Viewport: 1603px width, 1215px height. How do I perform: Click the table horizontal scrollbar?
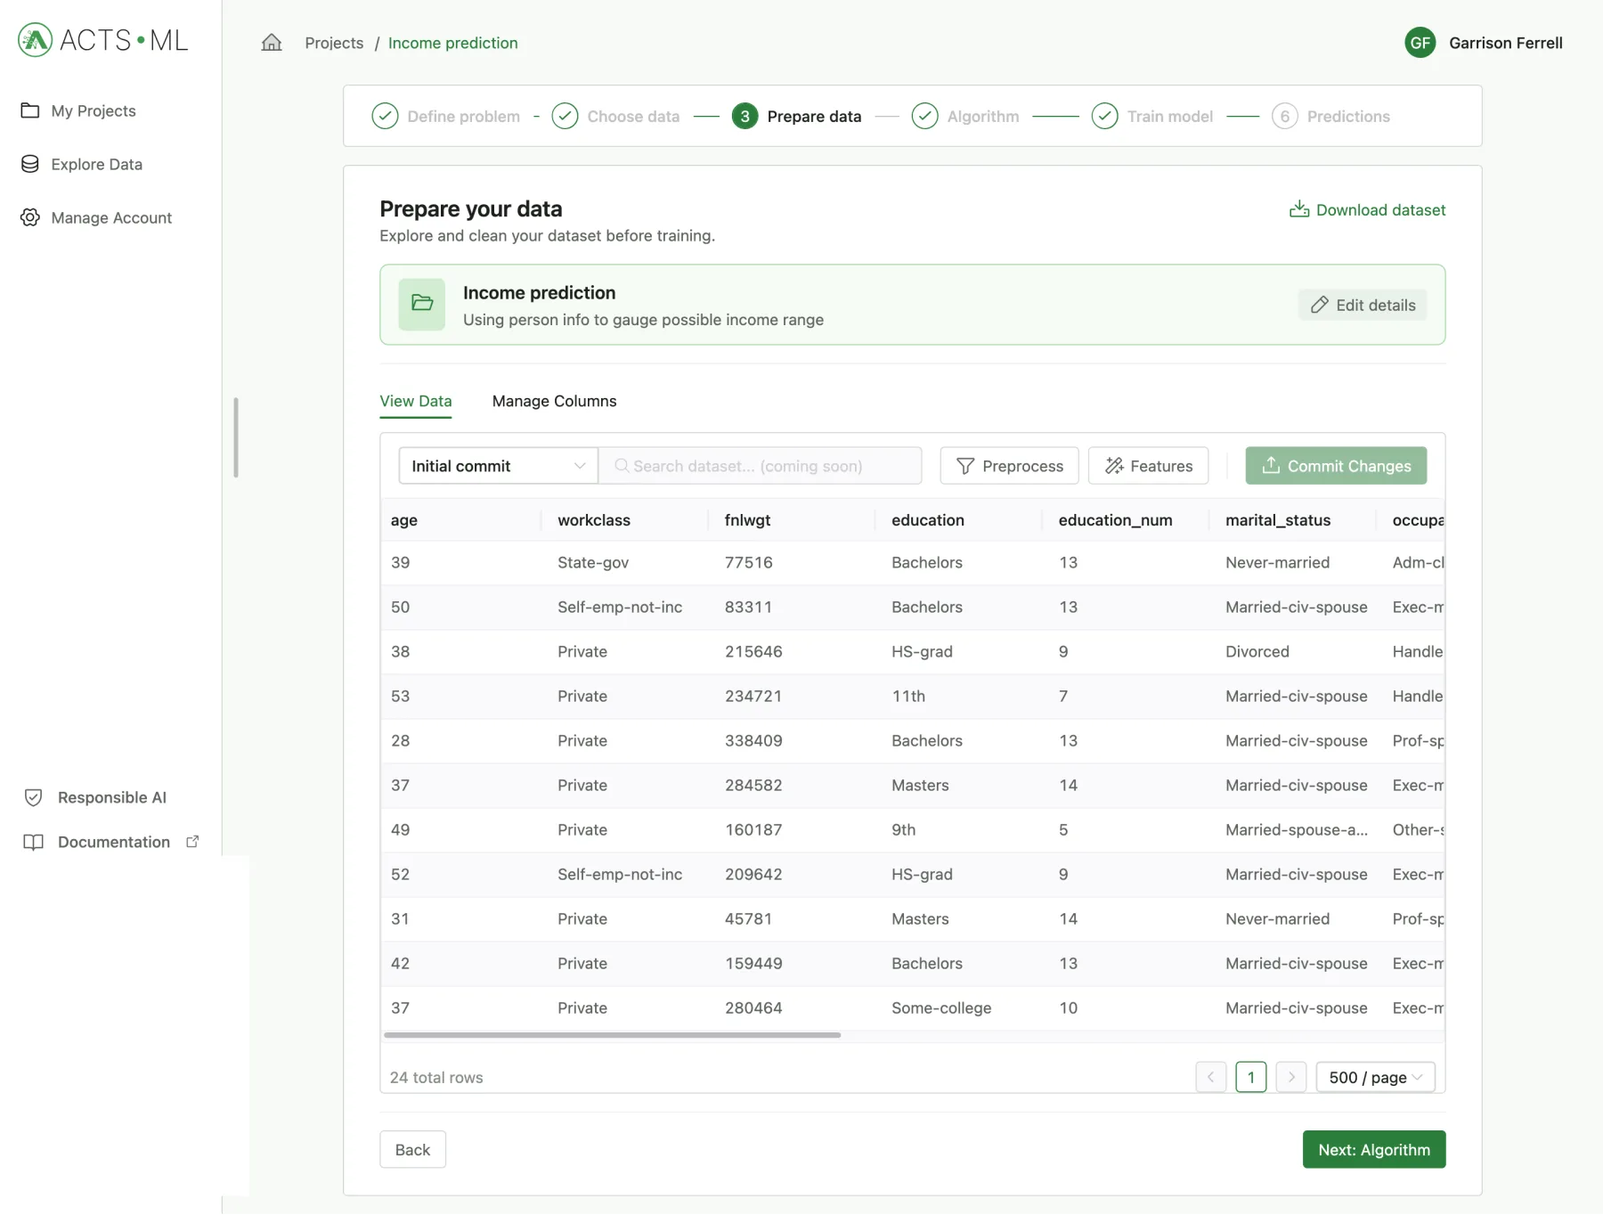(612, 1035)
